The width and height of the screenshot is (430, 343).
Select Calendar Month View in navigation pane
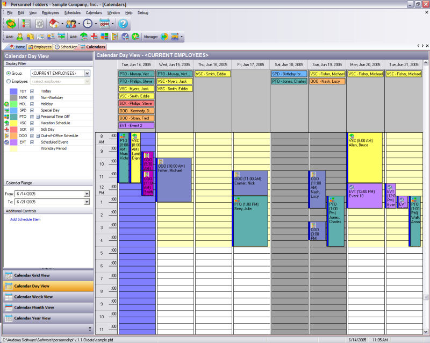pyautogui.click(x=34, y=308)
